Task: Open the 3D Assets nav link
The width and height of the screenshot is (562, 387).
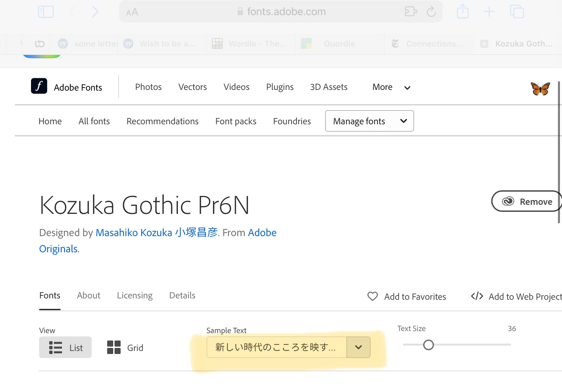Action: pos(329,87)
